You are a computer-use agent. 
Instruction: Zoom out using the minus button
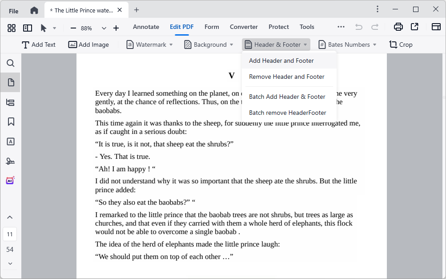click(73, 28)
